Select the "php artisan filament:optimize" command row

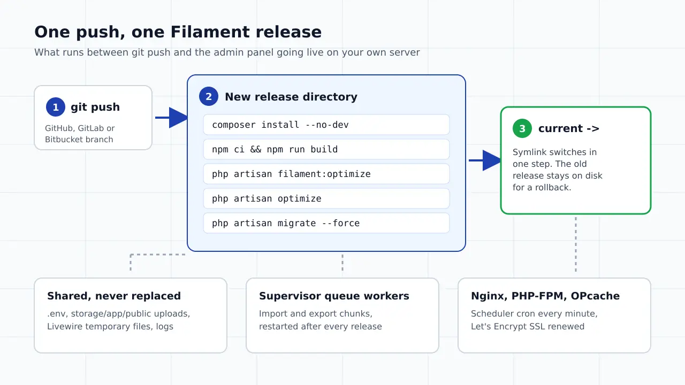tap(326, 174)
